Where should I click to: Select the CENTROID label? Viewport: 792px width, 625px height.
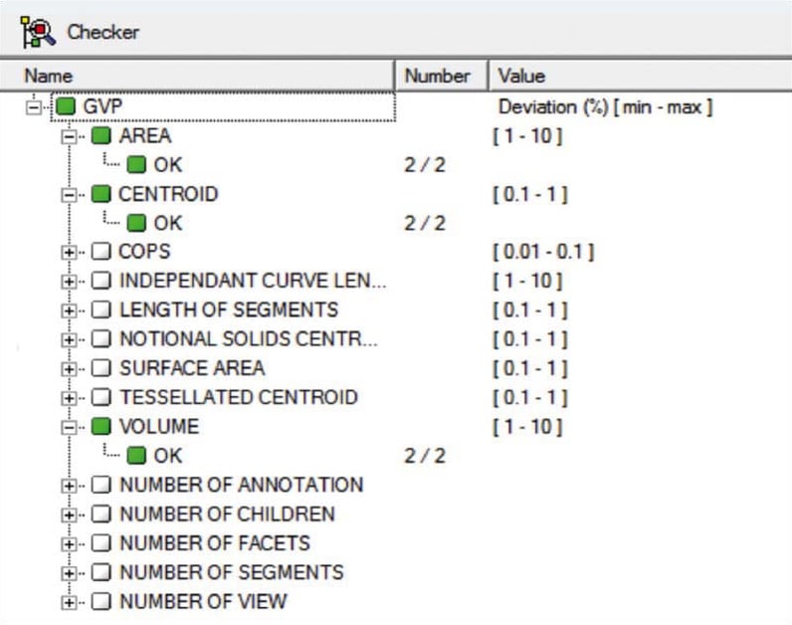[x=168, y=194]
